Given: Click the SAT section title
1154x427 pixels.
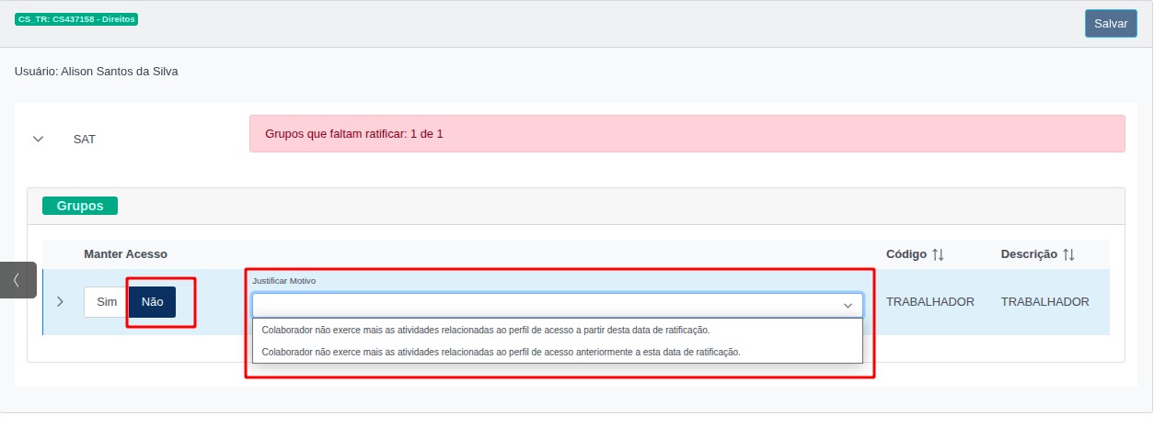Looking at the screenshot, I should [x=85, y=140].
